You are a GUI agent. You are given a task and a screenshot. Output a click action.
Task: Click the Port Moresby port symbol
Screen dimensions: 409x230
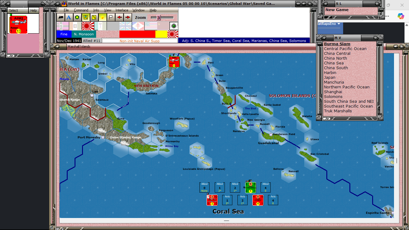click(x=103, y=137)
